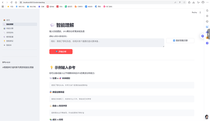This screenshot has height=121, width=210.
Task: Reload the page with the refresh icon
Action: click(12, 2)
